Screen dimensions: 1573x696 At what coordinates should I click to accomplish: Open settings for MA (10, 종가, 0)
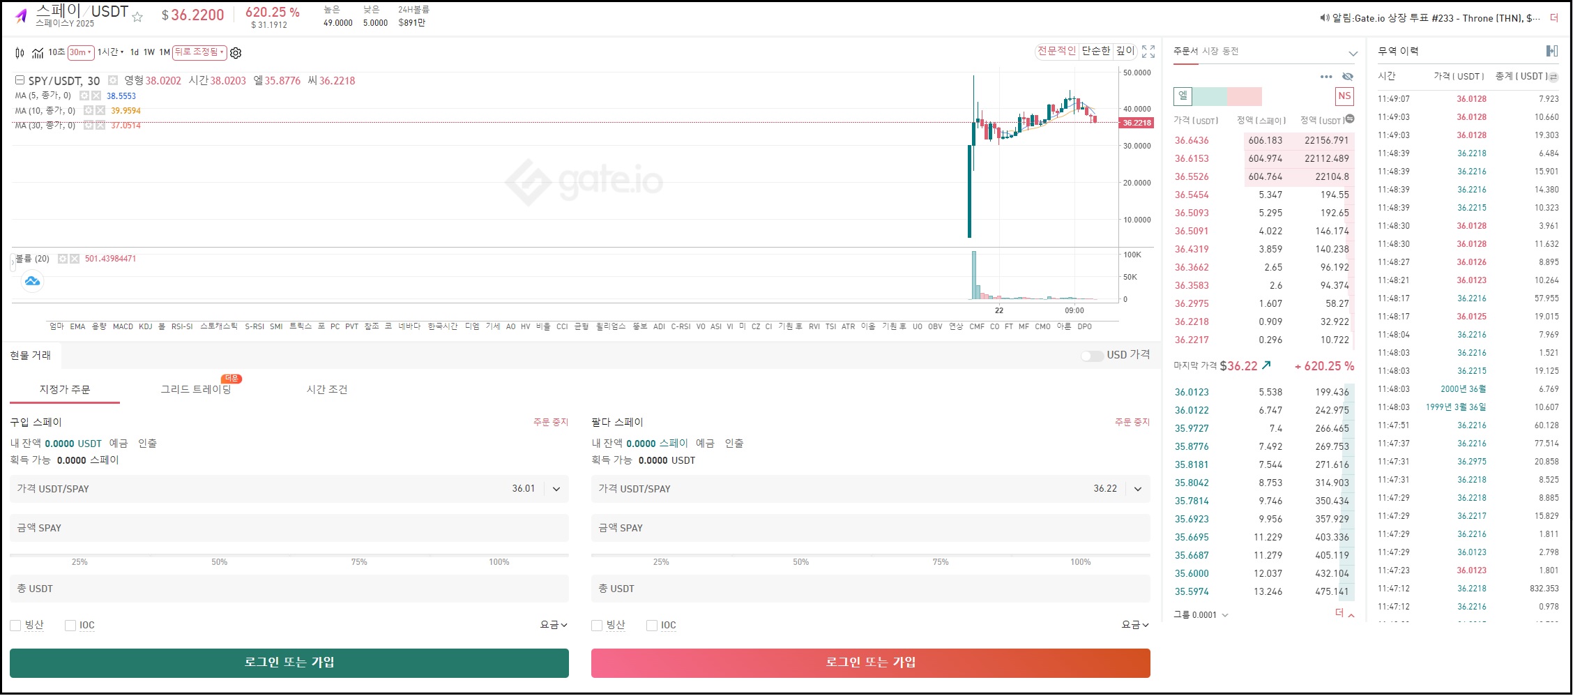[x=89, y=110]
